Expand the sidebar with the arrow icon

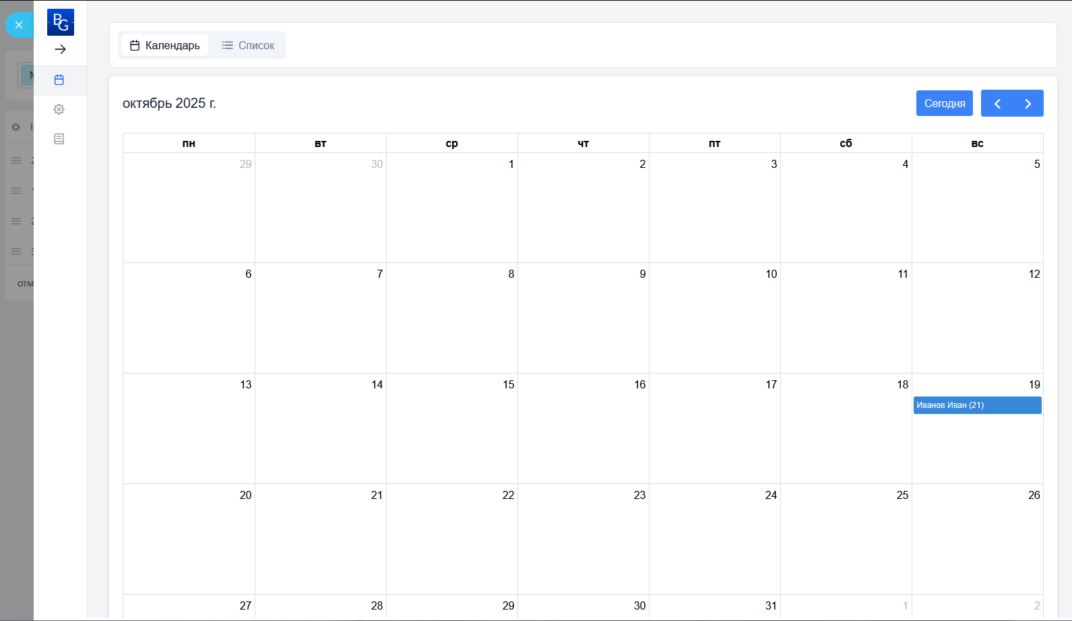coord(61,49)
